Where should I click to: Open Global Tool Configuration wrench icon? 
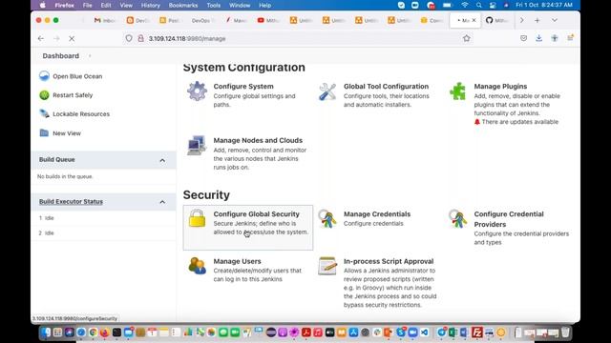pos(327,91)
